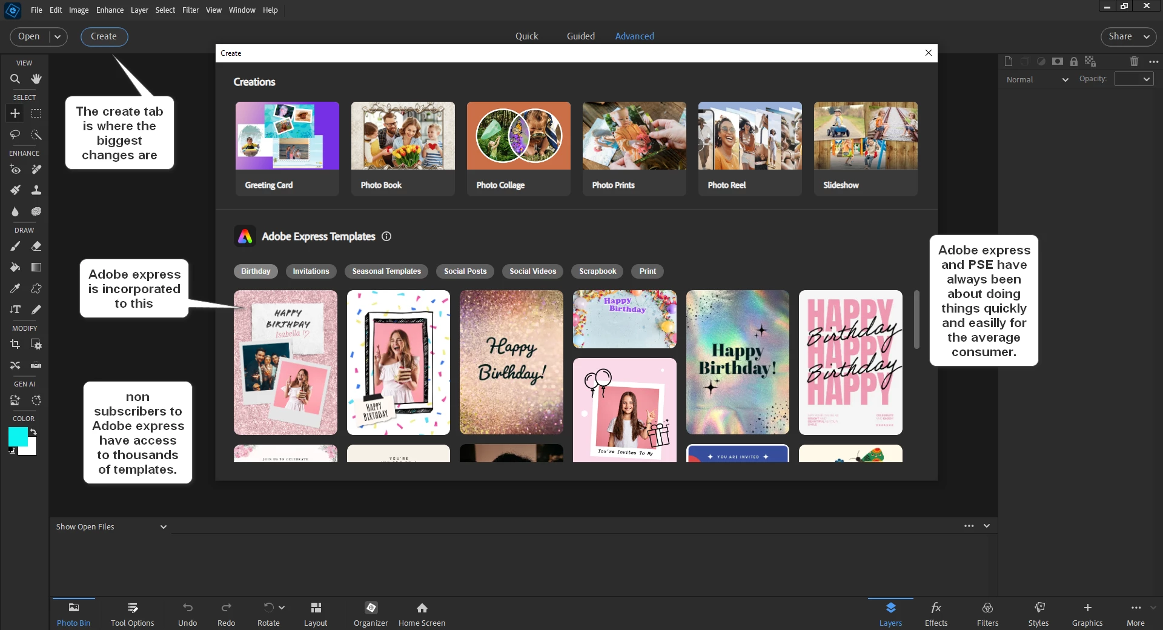
Task: Open the Normal blend mode dropdown
Action: click(1037, 79)
